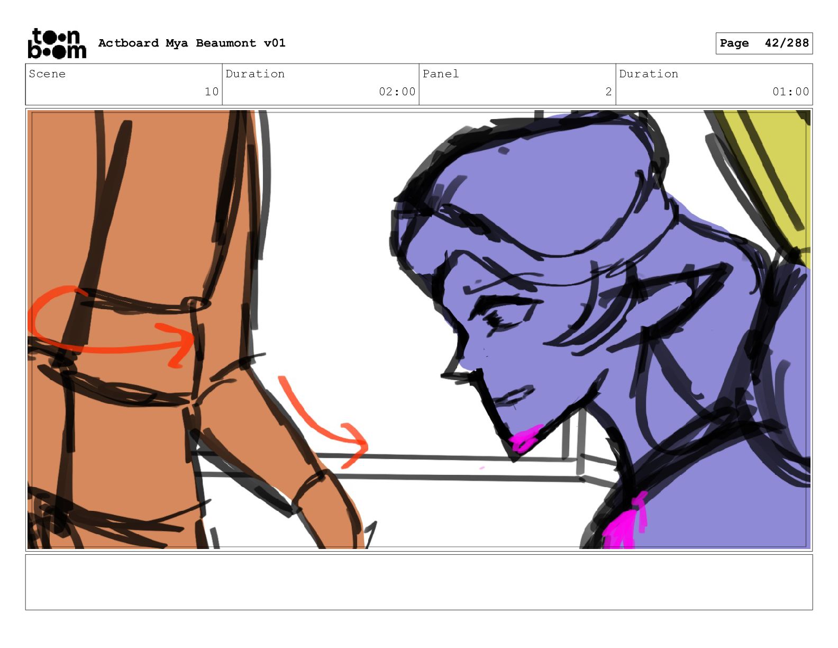Click the panel Duration label

[649, 74]
